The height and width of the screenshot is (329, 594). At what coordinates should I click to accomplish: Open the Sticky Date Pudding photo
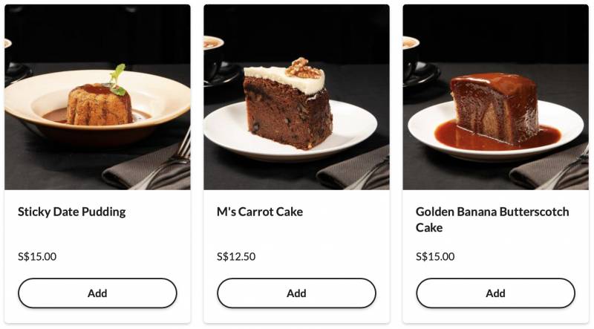(97, 97)
